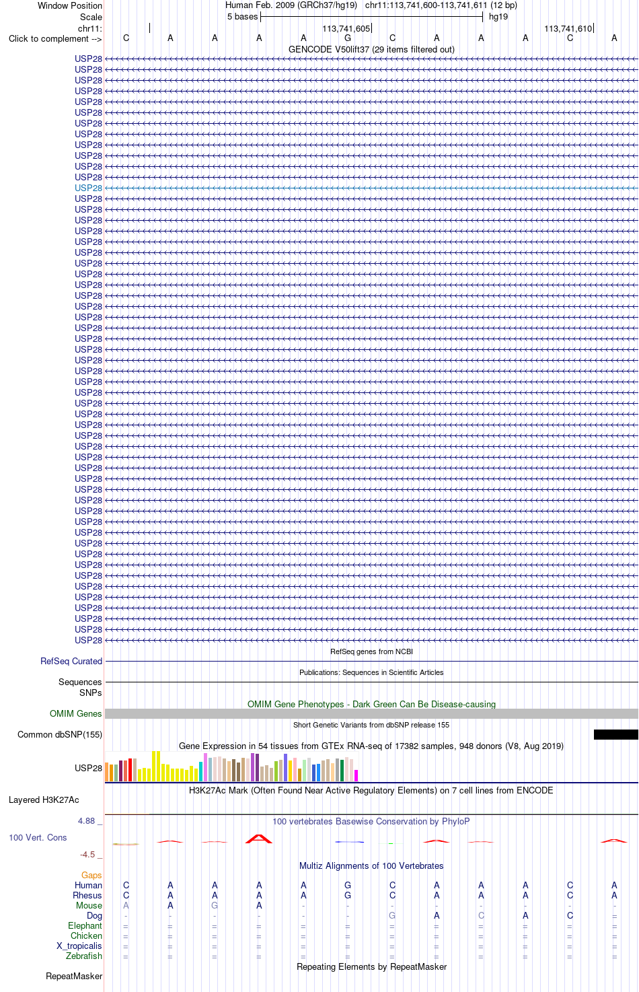This screenshot has height=992, width=639.
Task: Click the 113,741,610 position marker
Action: coord(568,28)
